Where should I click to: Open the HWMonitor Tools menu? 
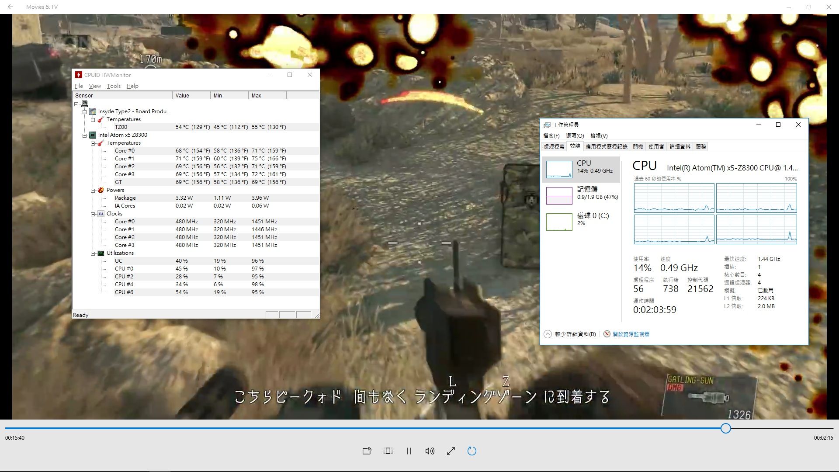coord(114,86)
